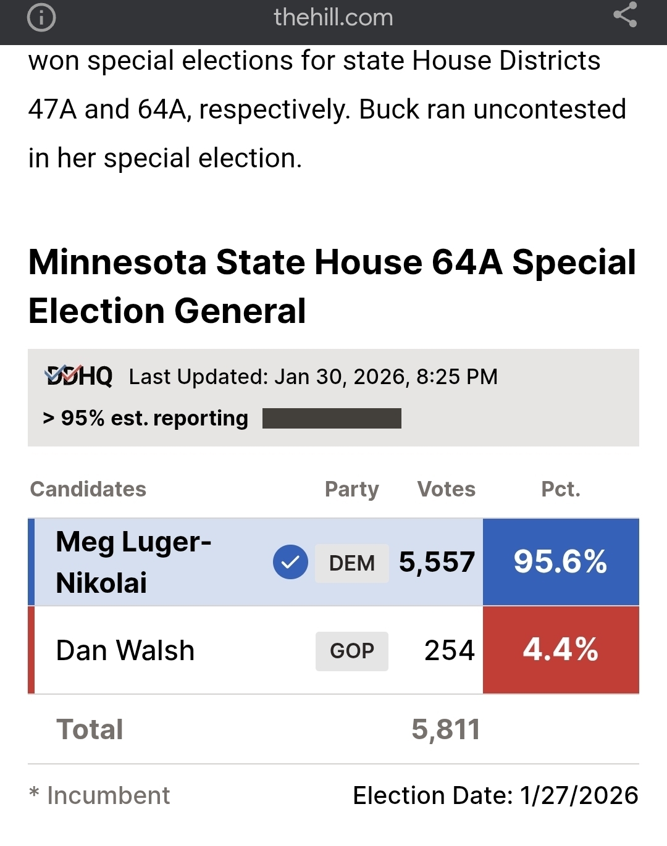Tap the blue 95.6% percentage box
667x846 pixels.
point(560,562)
